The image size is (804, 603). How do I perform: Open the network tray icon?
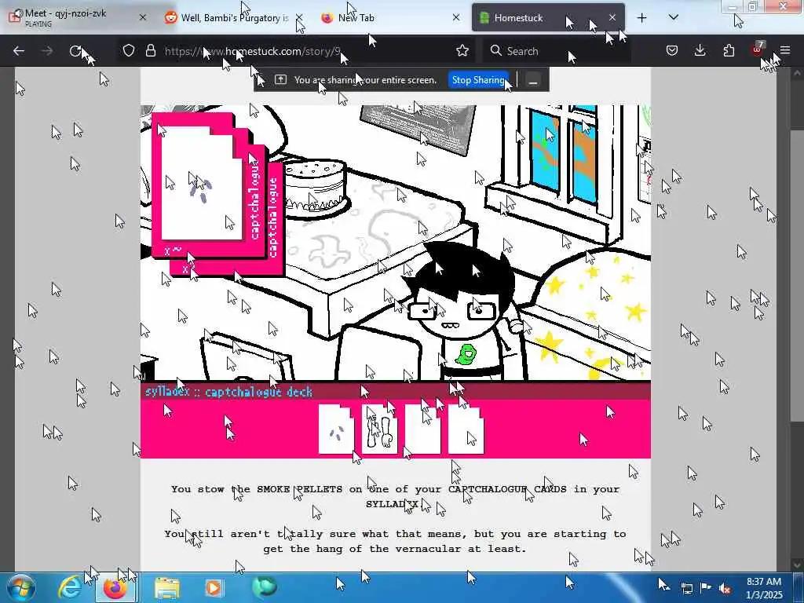(x=687, y=588)
